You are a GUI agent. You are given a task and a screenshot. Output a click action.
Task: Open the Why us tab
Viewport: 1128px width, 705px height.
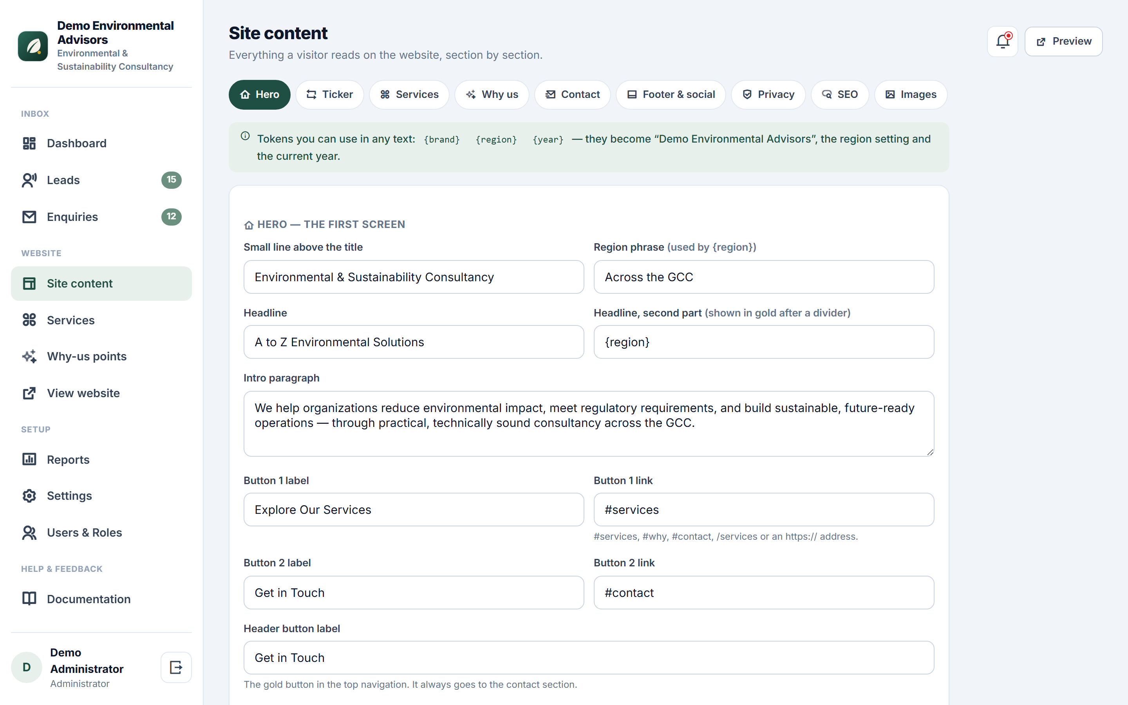(492, 95)
